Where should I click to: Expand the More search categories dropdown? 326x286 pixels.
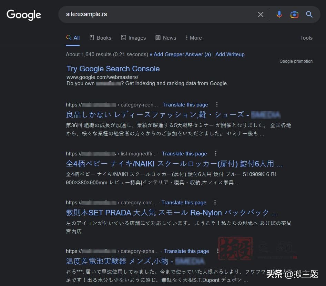coord(193,38)
